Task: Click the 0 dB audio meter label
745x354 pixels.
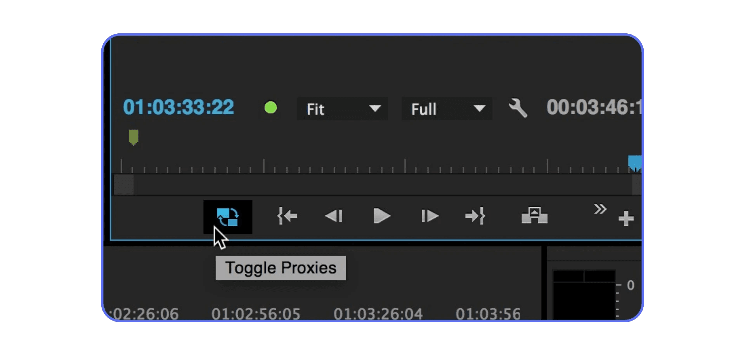Action: [x=631, y=285]
